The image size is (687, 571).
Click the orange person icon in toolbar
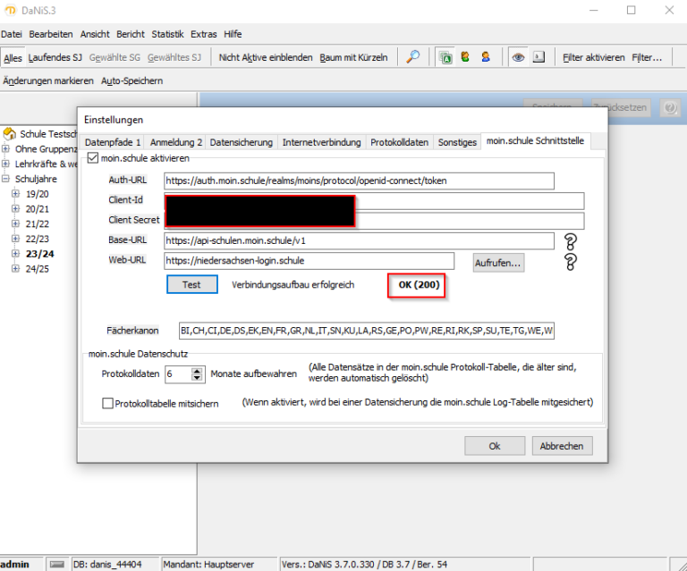tap(485, 57)
